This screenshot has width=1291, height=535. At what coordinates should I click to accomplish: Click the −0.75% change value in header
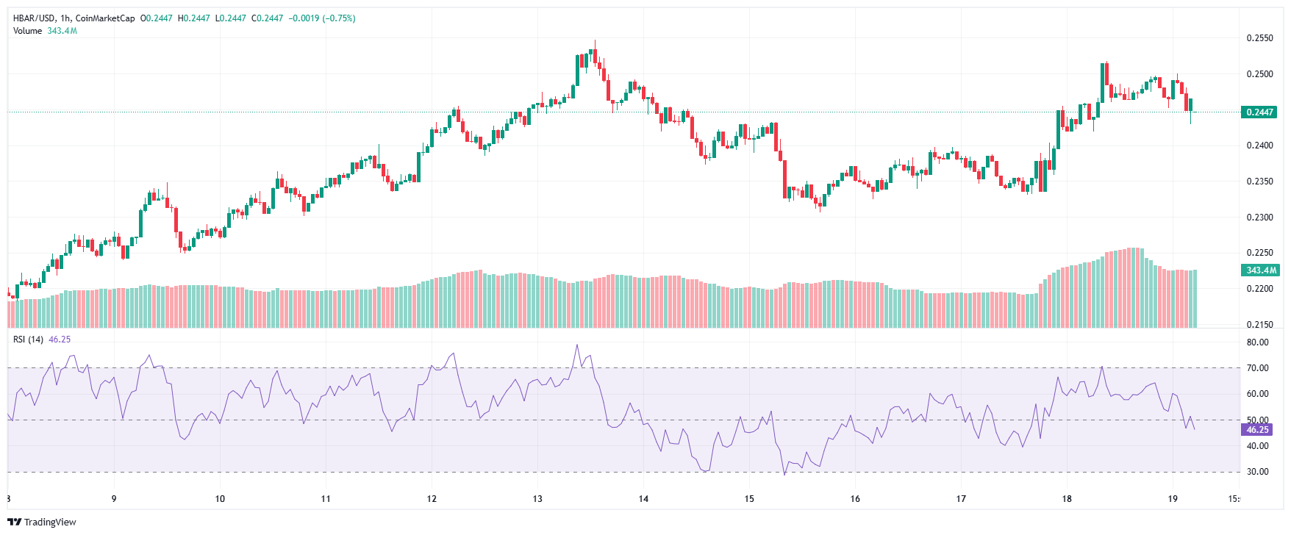click(x=338, y=18)
